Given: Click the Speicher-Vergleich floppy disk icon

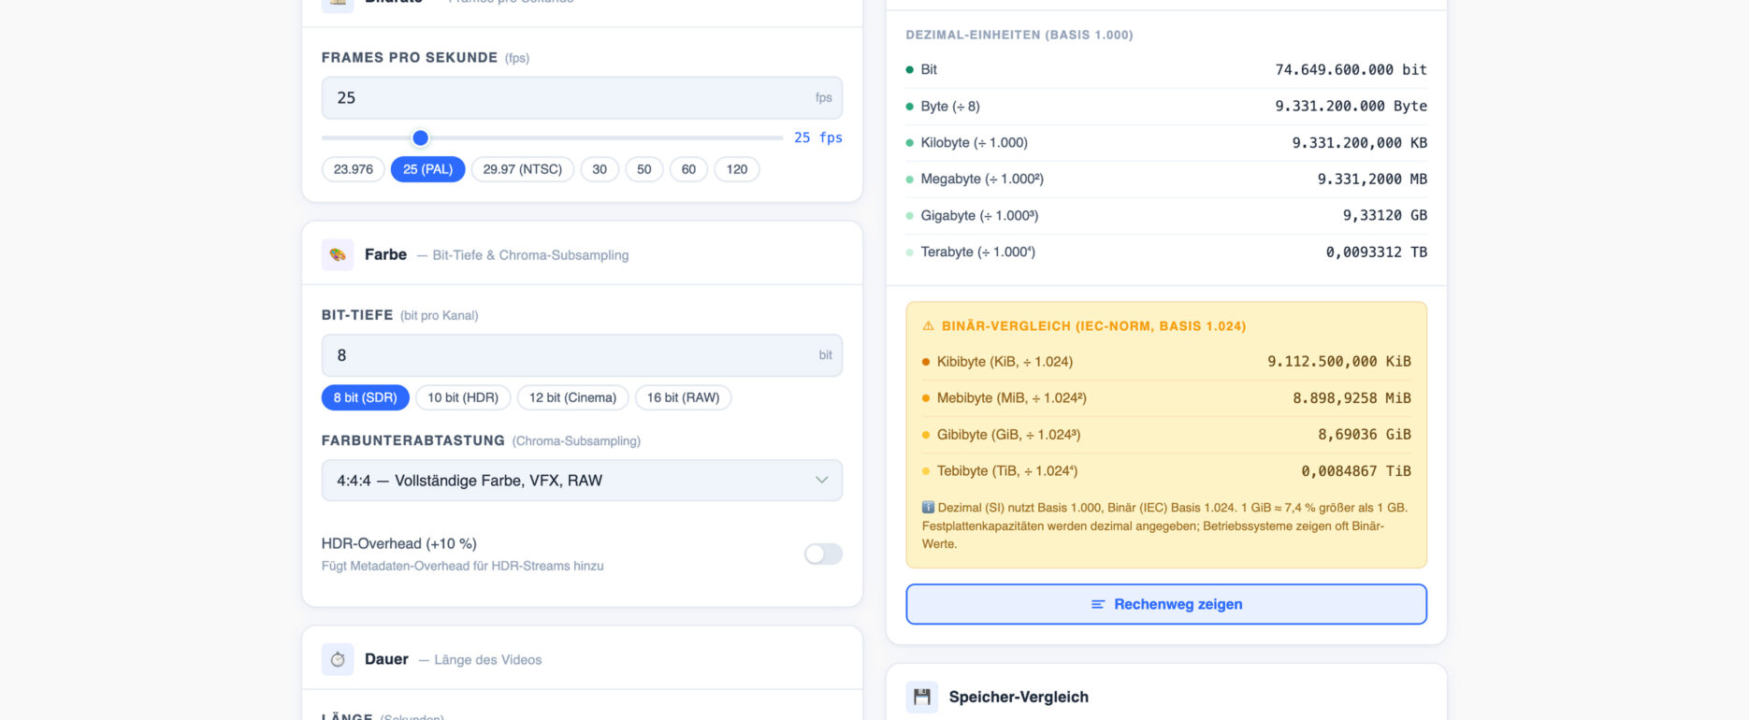Looking at the screenshot, I should pyautogui.click(x=921, y=697).
